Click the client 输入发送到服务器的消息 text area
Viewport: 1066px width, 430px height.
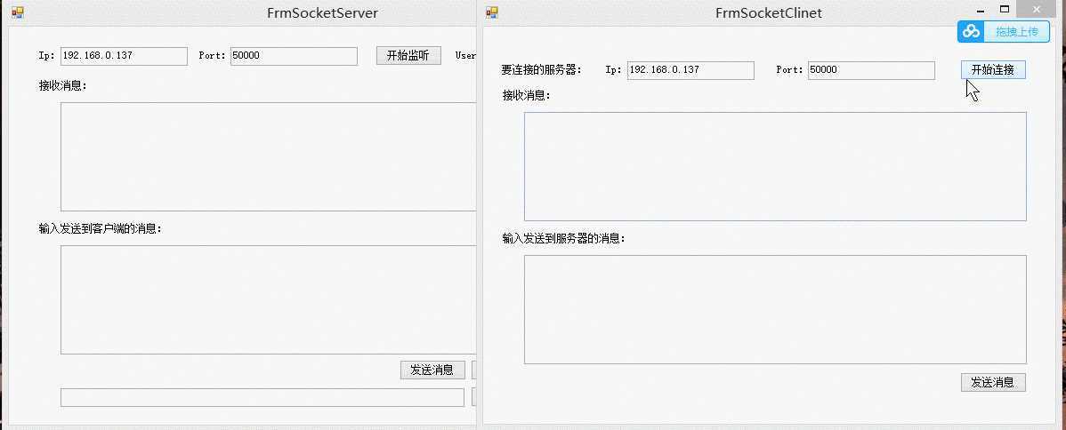(x=775, y=309)
